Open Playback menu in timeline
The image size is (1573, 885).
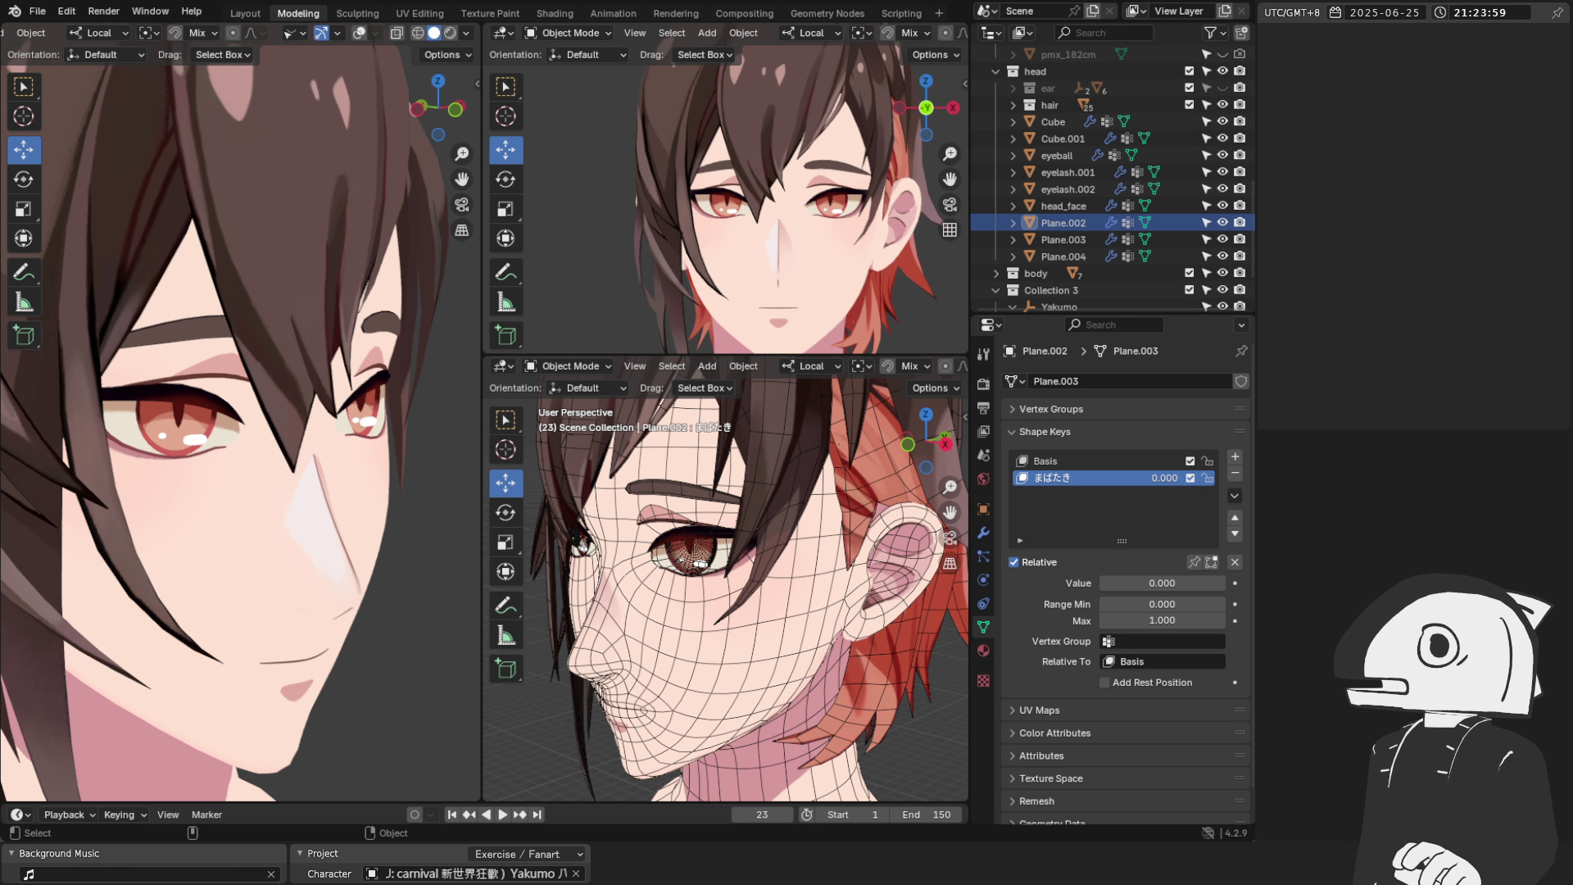click(x=69, y=815)
